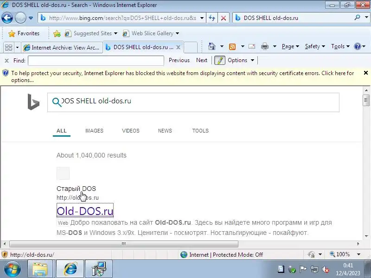Open the Page menu

pyautogui.click(x=290, y=46)
